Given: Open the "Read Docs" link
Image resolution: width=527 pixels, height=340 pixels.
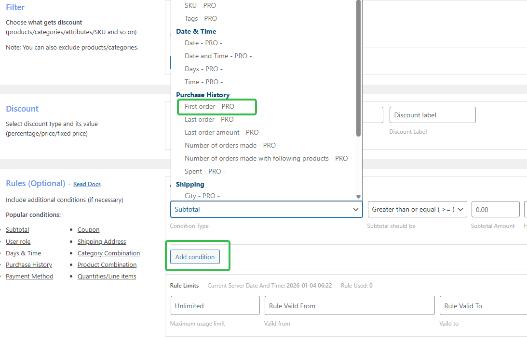Looking at the screenshot, I should [86, 184].
